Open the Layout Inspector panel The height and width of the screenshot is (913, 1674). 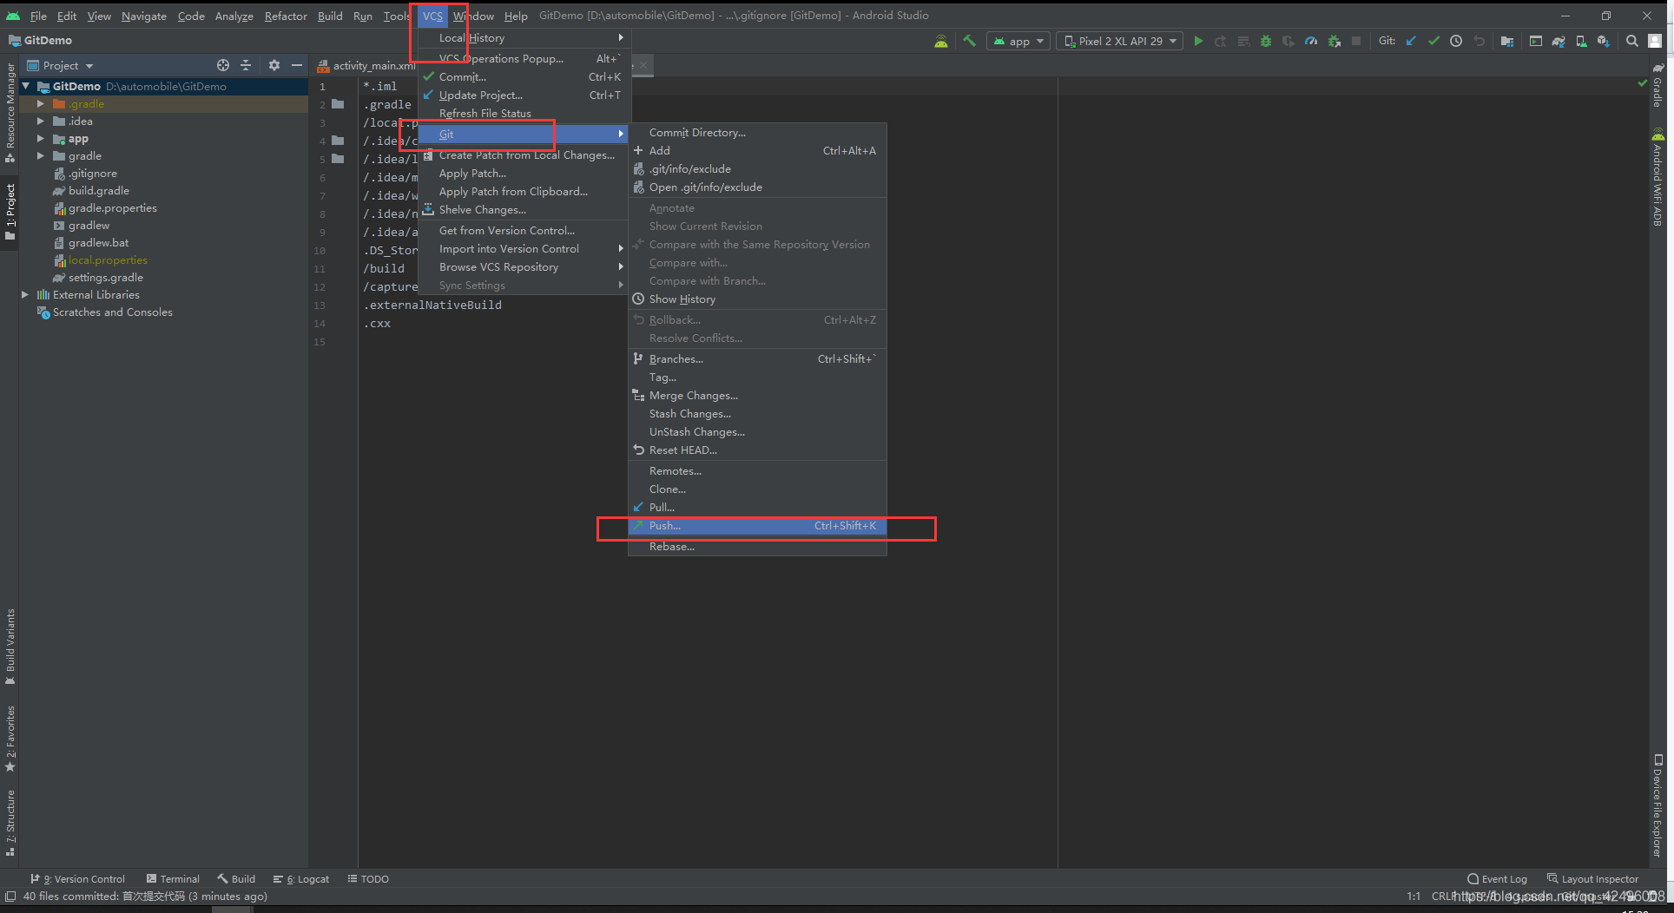click(1592, 879)
